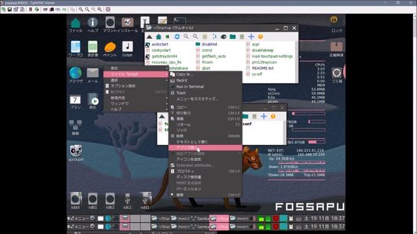Expand the ウィンドウ submenu

click(x=136, y=103)
